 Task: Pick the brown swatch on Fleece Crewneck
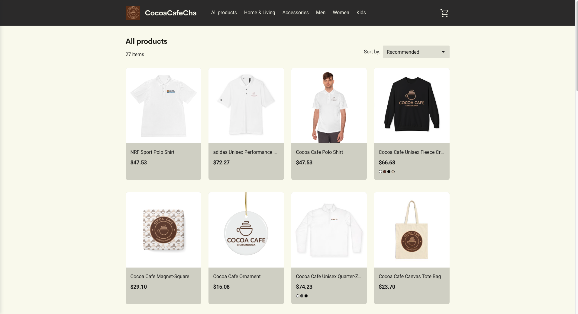[x=385, y=172]
